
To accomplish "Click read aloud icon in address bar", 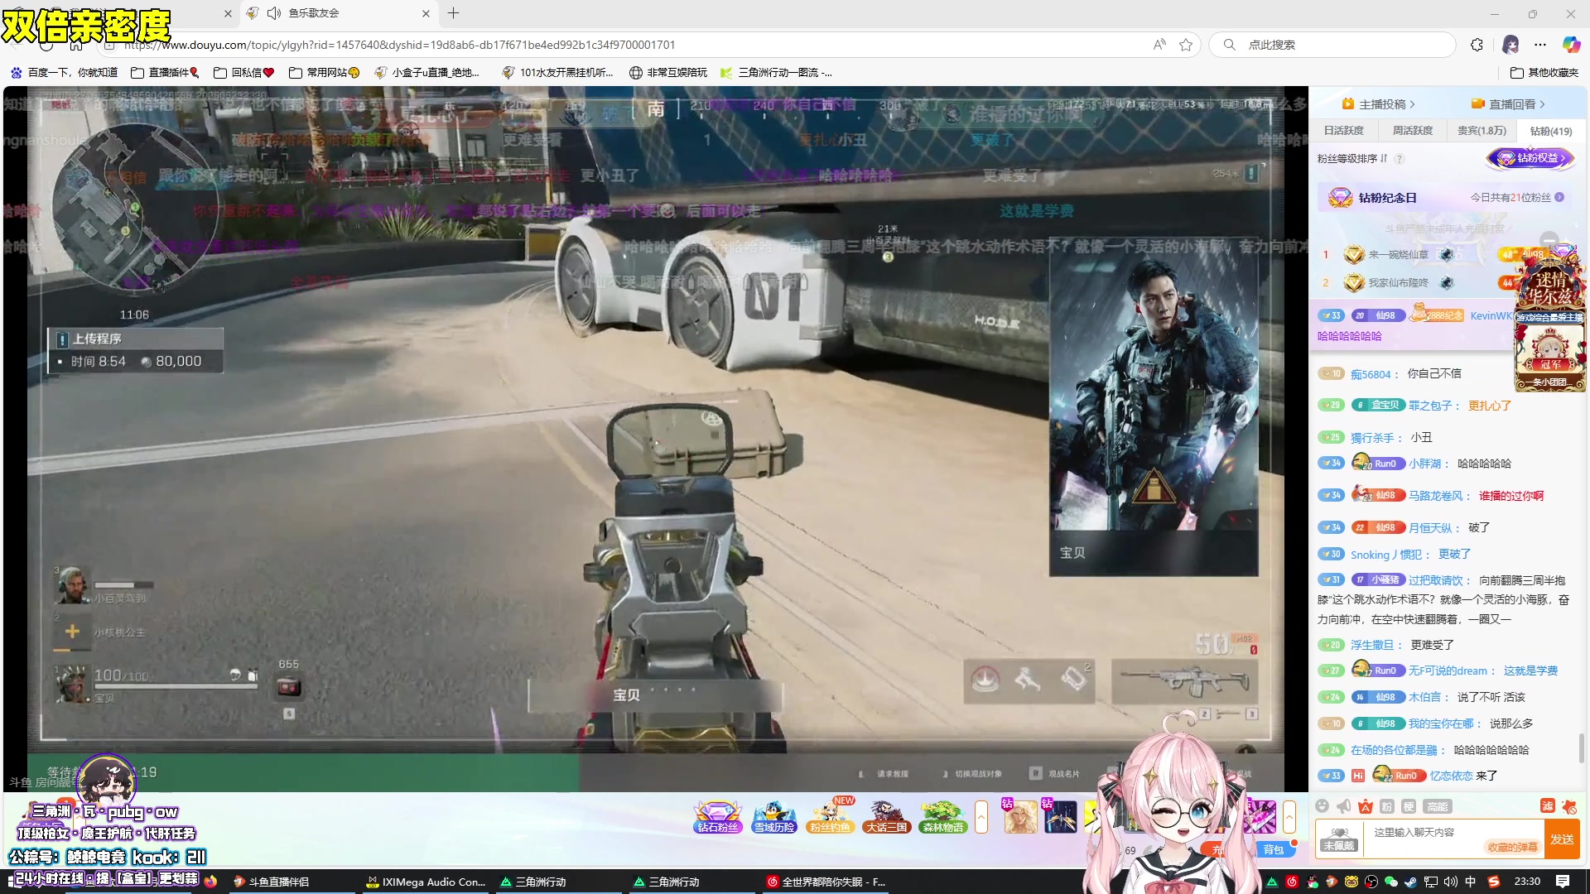I will (1159, 45).
